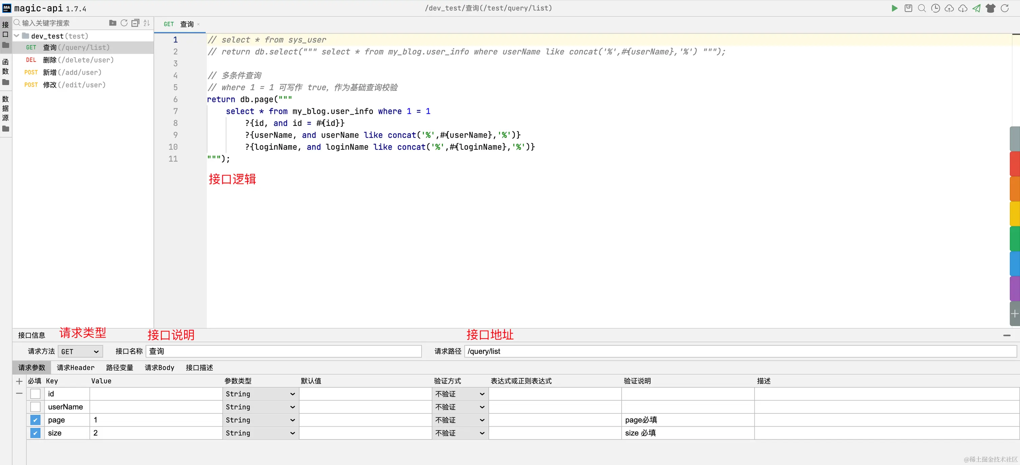This screenshot has height=465, width=1020.
Task: Open the 接口 sidebar panel
Action: pos(5,34)
